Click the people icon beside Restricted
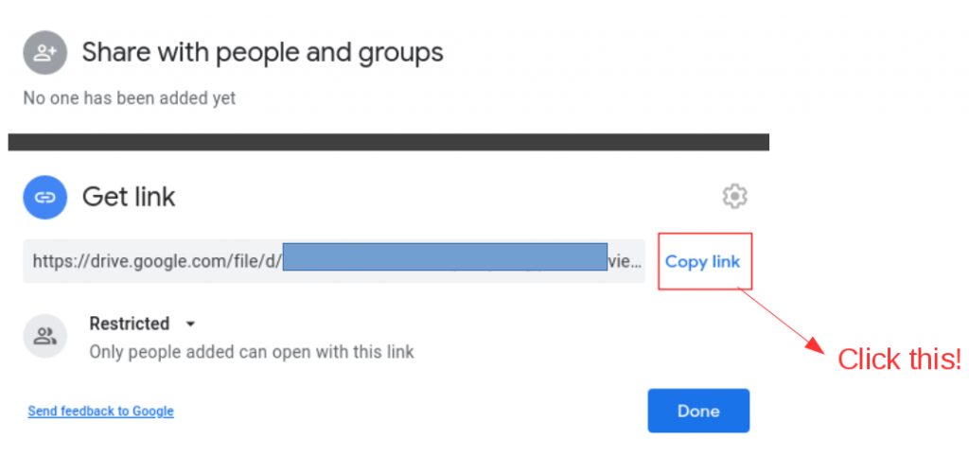The image size is (969, 474). coord(44,336)
